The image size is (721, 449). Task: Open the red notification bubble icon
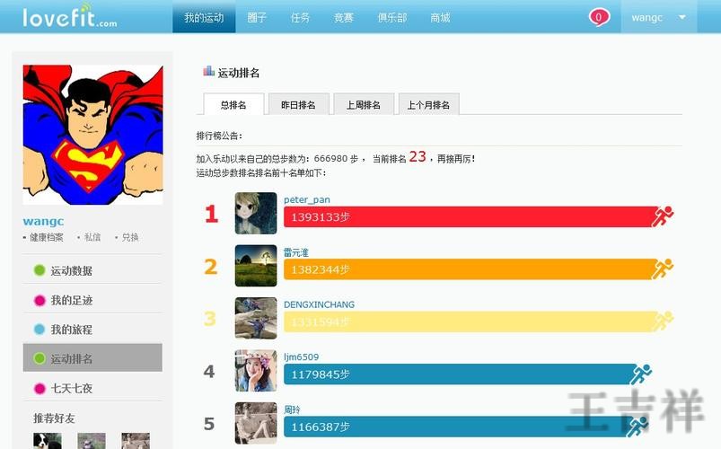(599, 17)
